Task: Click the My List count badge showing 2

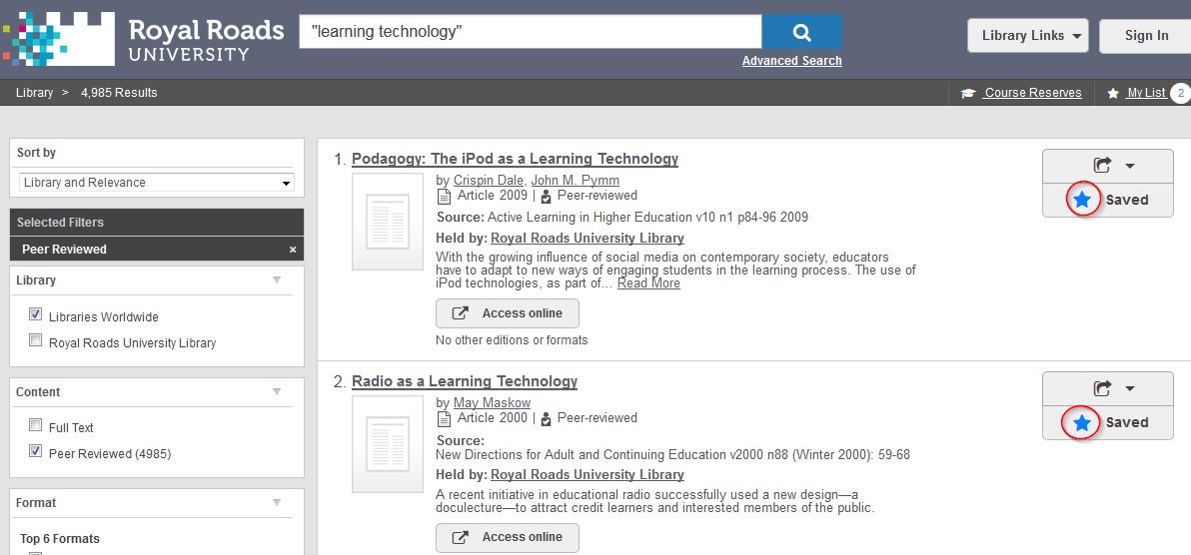Action: (x=1180, y=93)
